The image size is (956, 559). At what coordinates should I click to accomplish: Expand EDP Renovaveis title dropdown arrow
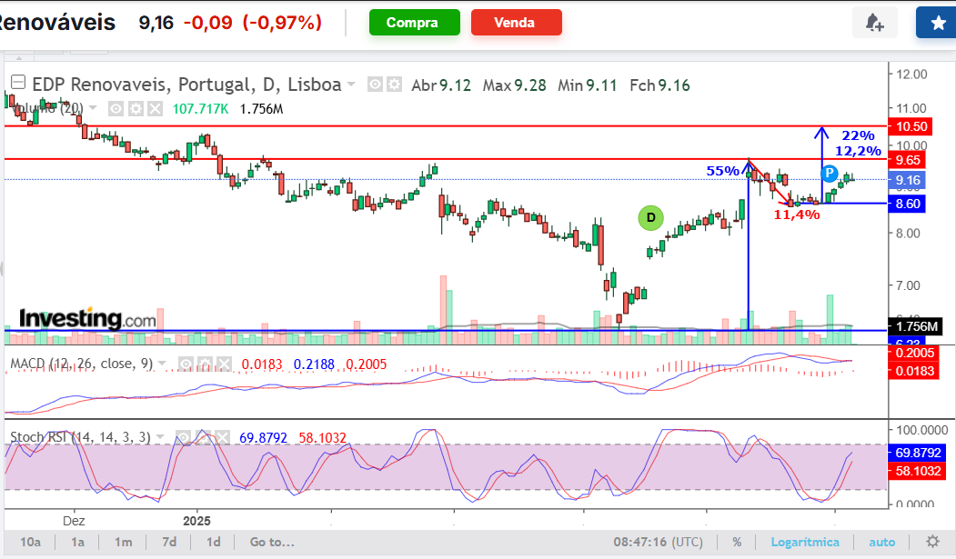[x=351, y=84]
